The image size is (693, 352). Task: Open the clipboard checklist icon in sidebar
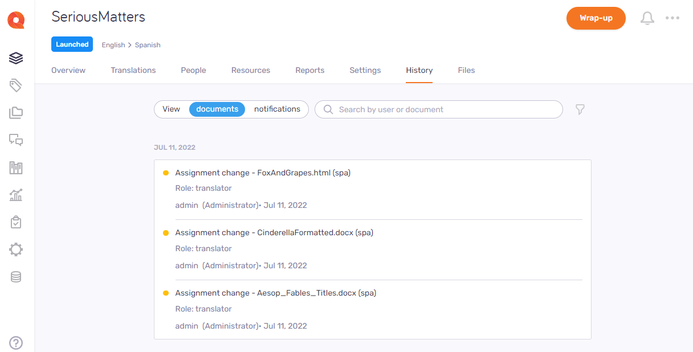(16, 222)
